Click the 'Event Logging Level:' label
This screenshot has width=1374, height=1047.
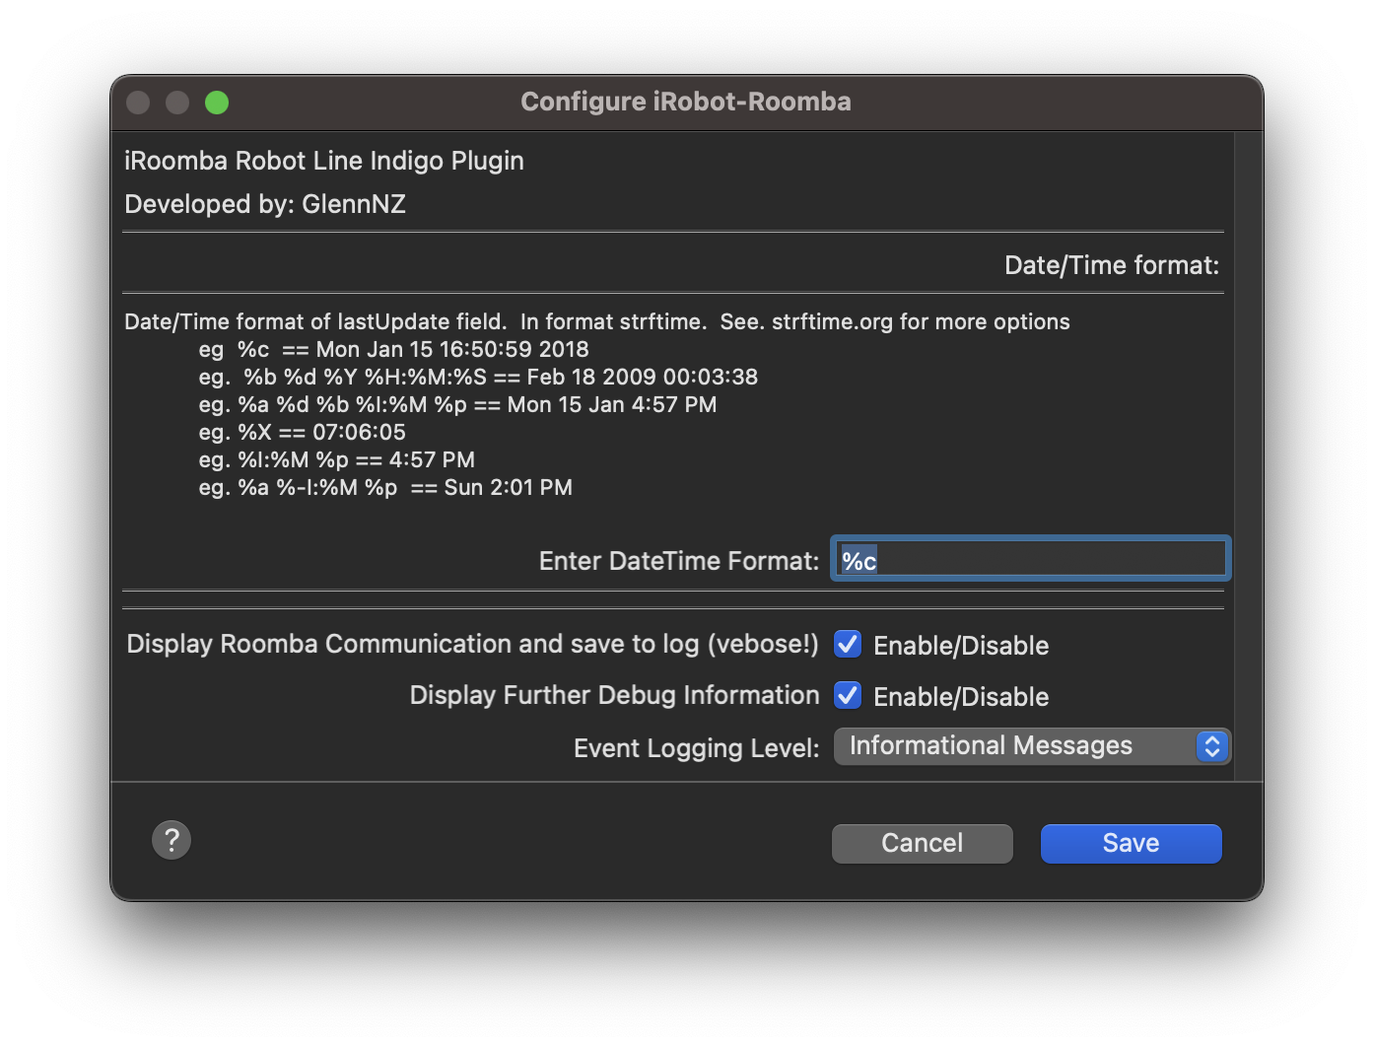click(697, 748)
